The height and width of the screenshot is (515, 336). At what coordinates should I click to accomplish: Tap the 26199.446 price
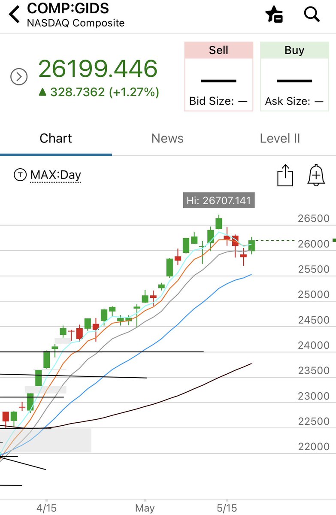[x=98, y=69]
